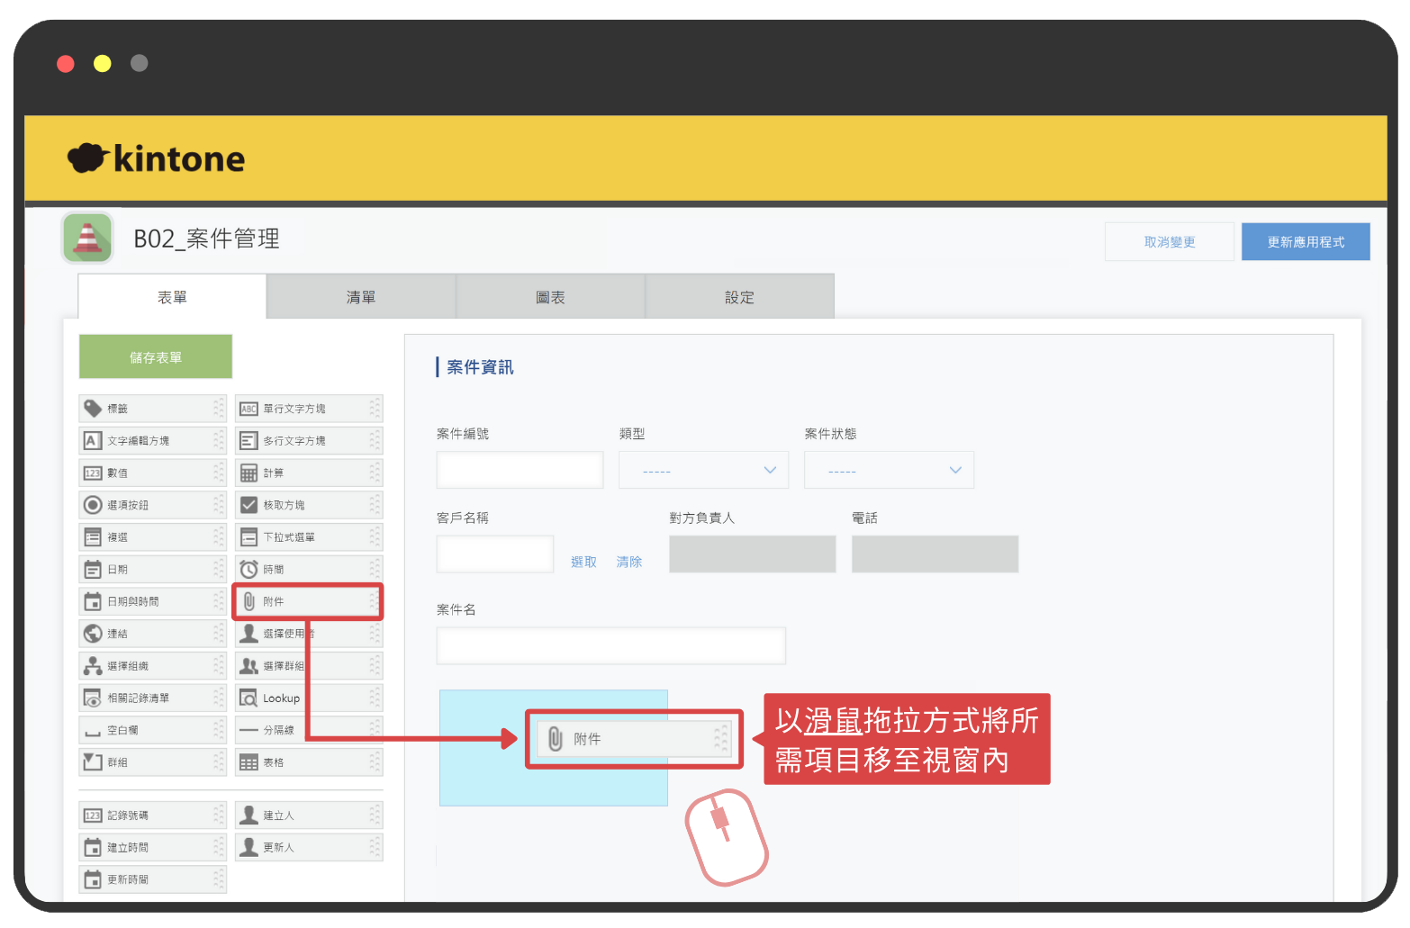Open the 圖表 tab
This screenshot has width=1410, height=928.
pos(550,297)
